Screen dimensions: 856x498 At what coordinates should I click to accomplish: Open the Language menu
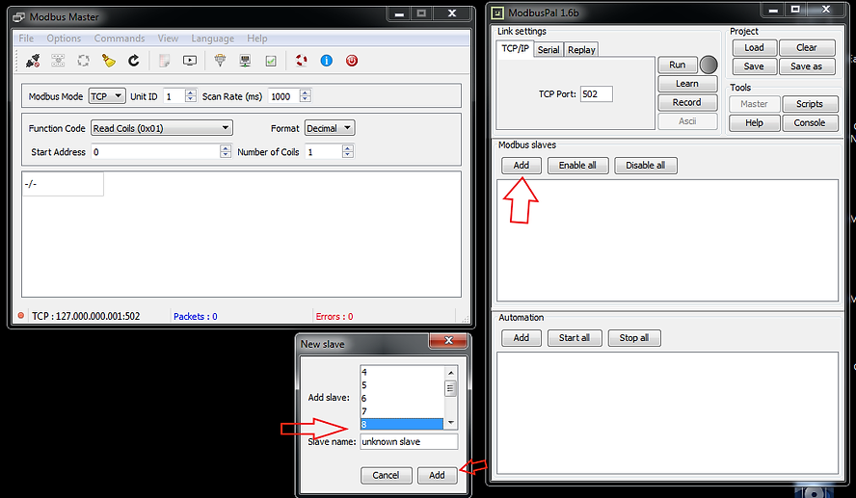tap(212, 39)
